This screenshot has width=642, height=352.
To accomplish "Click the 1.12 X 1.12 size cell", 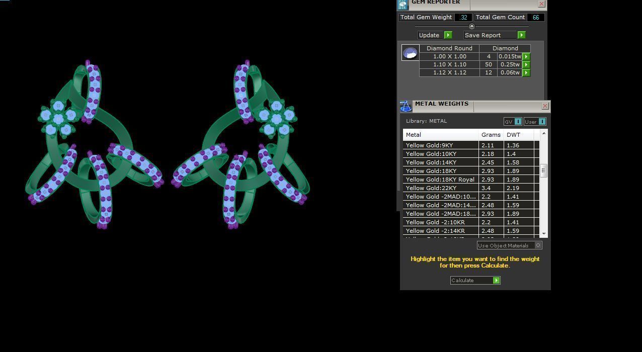I will (x=449, y=73).
